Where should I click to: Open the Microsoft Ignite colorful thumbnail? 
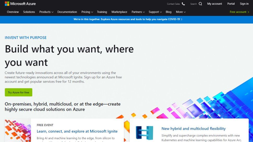click(18, 130)
